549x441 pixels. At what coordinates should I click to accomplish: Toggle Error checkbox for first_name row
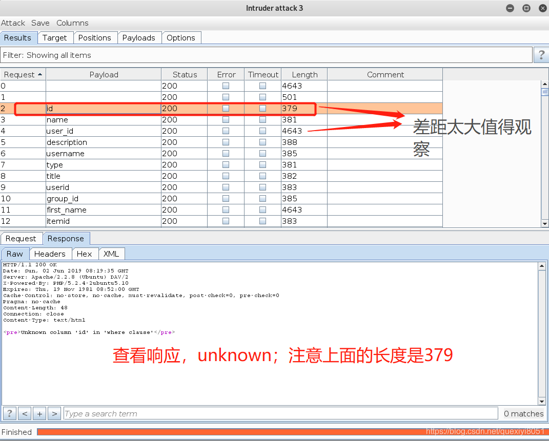point(226,210)
